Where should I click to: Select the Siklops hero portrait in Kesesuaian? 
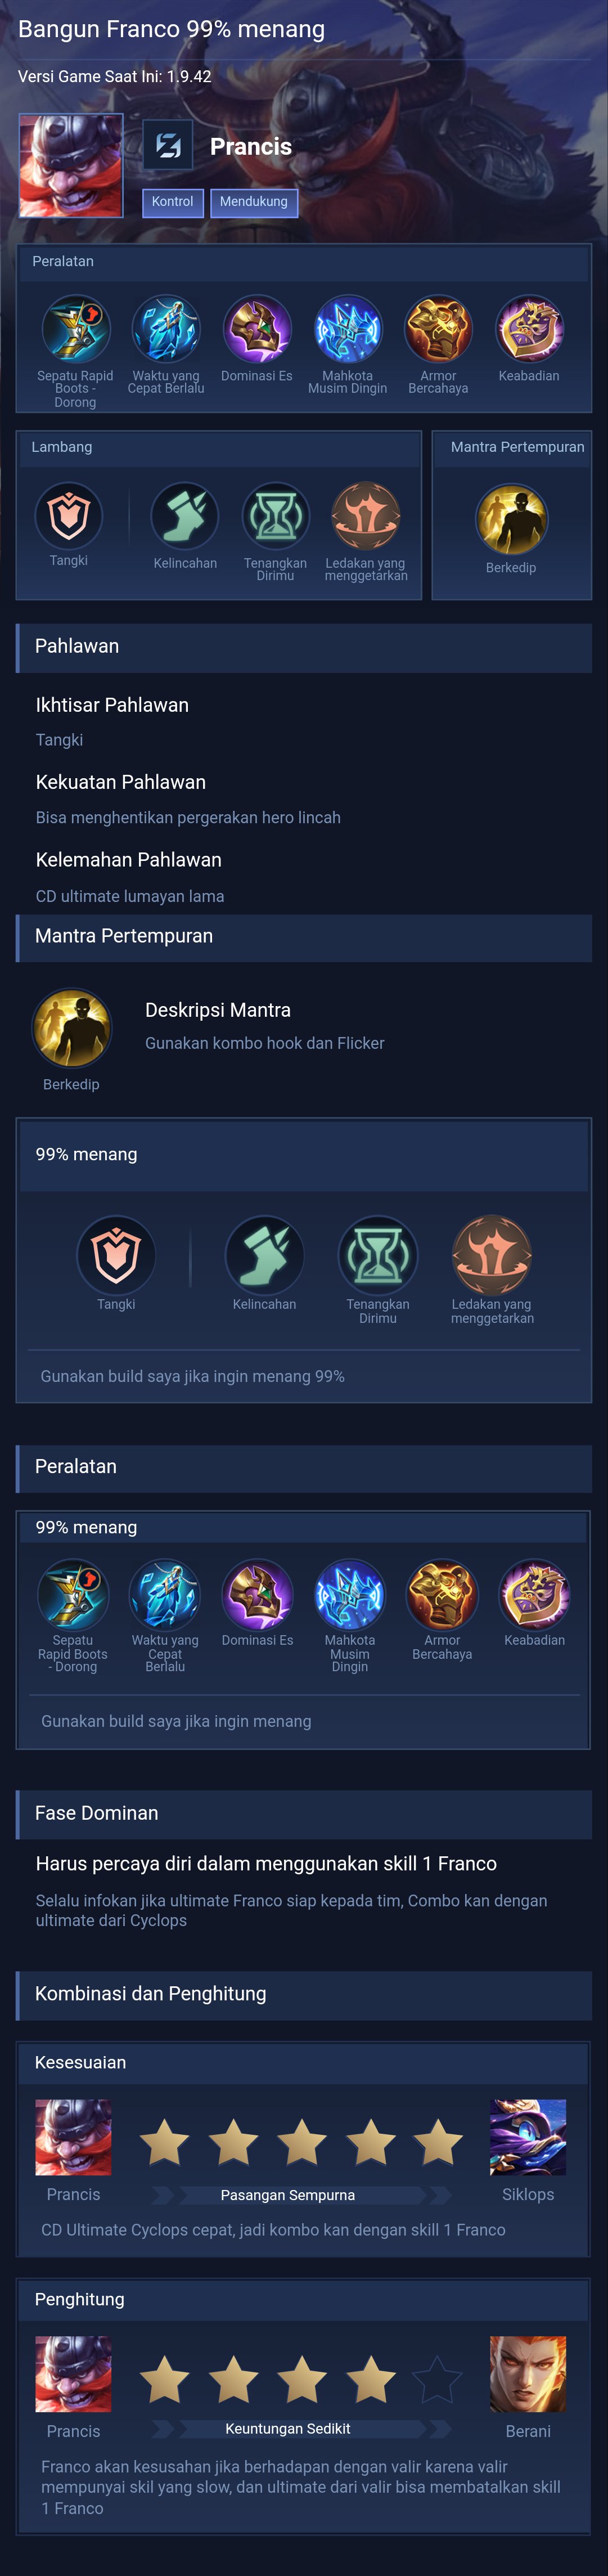point(528,2137)
